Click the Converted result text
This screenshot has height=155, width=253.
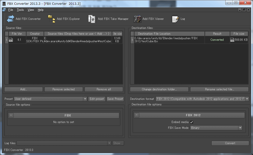[x=217, y=40]
